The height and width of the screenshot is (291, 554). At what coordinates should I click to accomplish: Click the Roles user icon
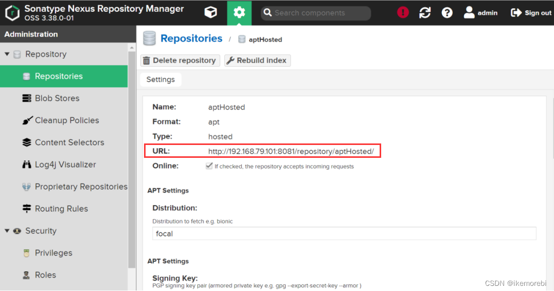coord(27,275)
